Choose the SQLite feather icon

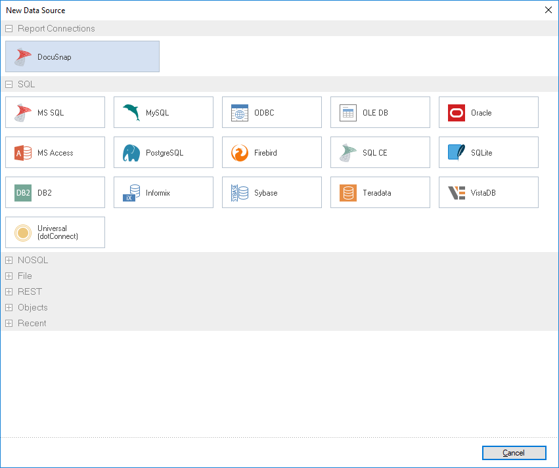[x=457, y=153]
